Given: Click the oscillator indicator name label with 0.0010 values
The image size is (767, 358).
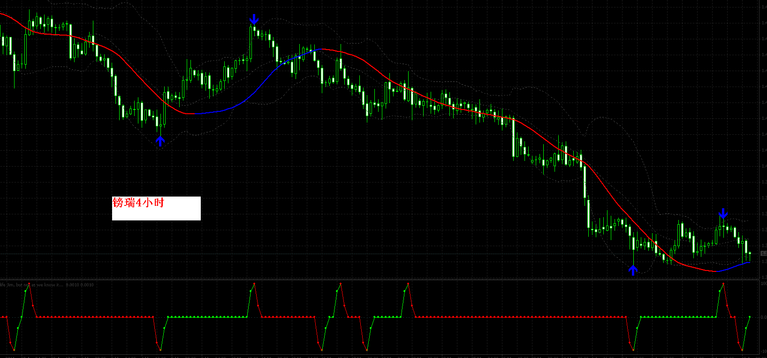Looking at the screenshot, I should [x=47, y=285].
